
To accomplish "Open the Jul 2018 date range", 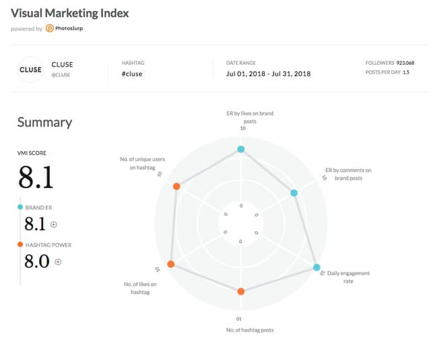I will point(268,74).
